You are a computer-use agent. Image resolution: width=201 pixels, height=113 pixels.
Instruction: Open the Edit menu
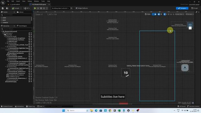pos(13,1)
